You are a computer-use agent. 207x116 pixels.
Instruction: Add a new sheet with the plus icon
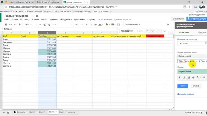(4, 113)
